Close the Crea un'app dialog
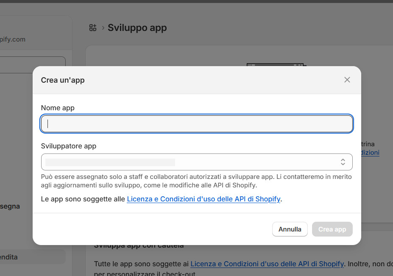The width and height of the screenshot is (393, 276). coord(347,80)
